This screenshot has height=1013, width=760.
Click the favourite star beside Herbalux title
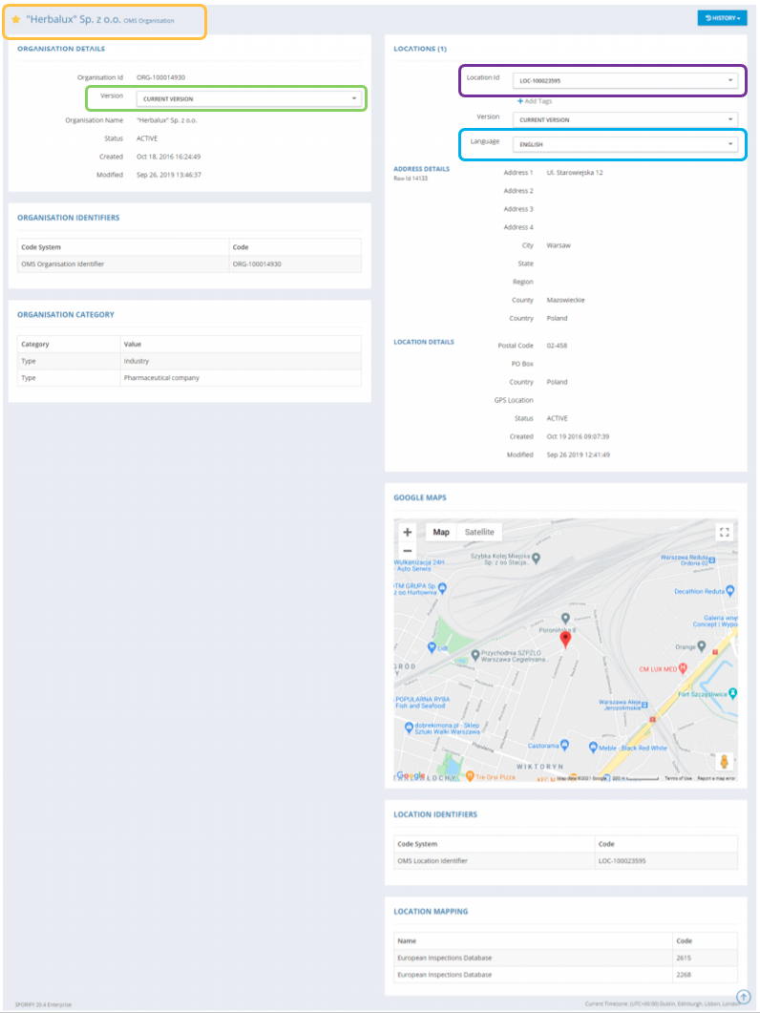pos(15,19)
